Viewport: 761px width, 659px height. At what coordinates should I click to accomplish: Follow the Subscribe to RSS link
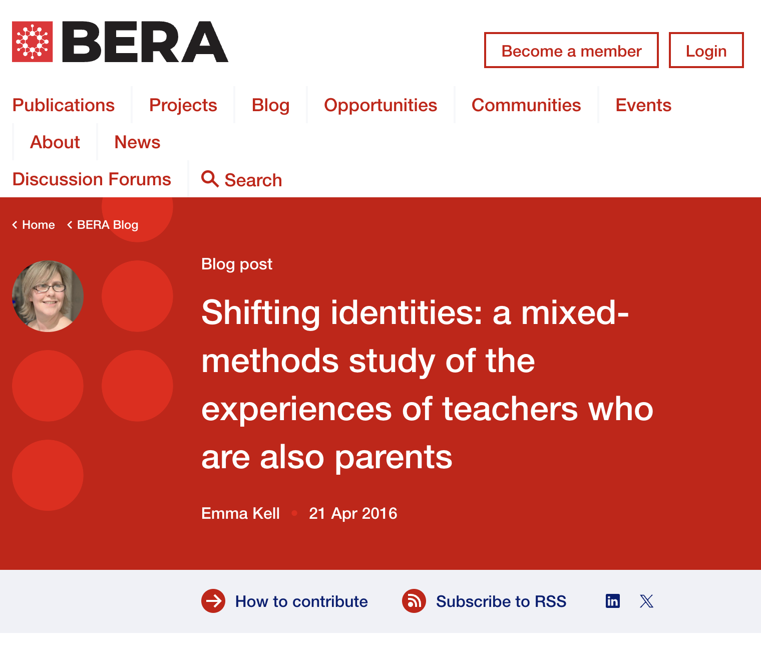click(501, 601)
